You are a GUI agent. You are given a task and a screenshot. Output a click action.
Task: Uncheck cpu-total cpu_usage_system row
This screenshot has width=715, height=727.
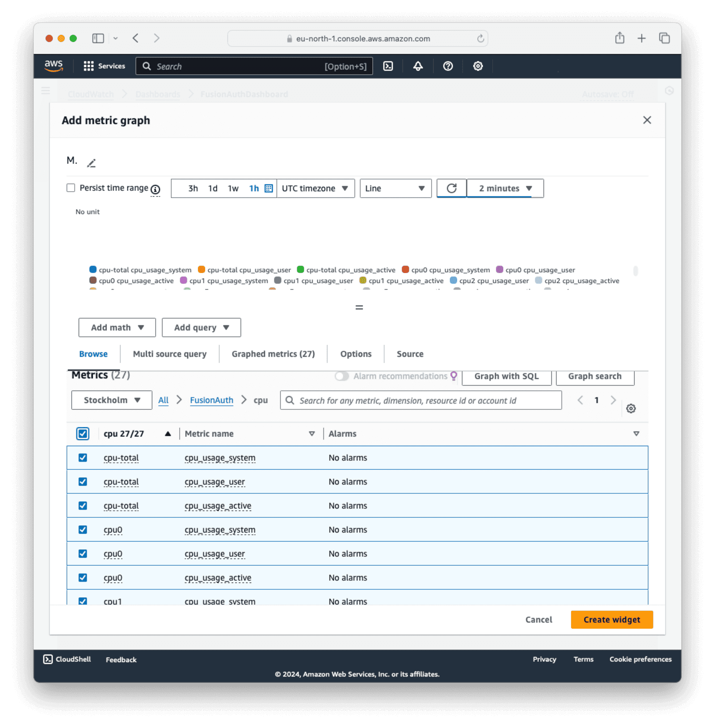coord(83,458)
